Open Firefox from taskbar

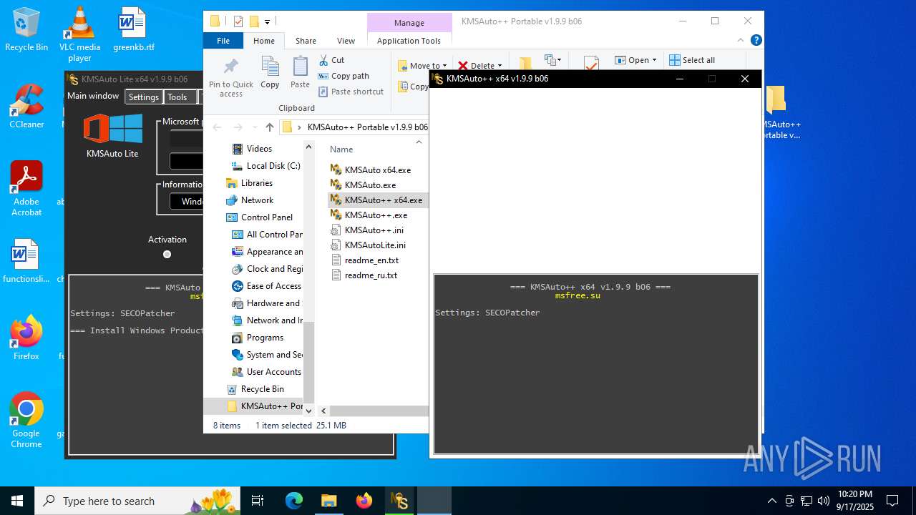point(364,501)
